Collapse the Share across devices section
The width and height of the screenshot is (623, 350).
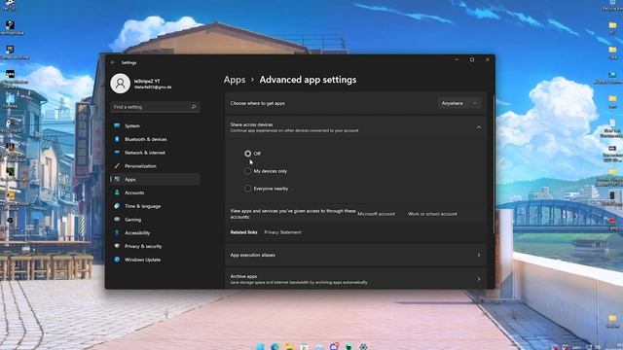pyautogui.click(x=478, y=127)
